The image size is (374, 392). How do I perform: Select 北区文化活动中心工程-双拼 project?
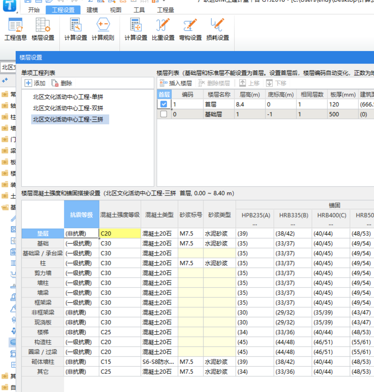pos(68,108)
